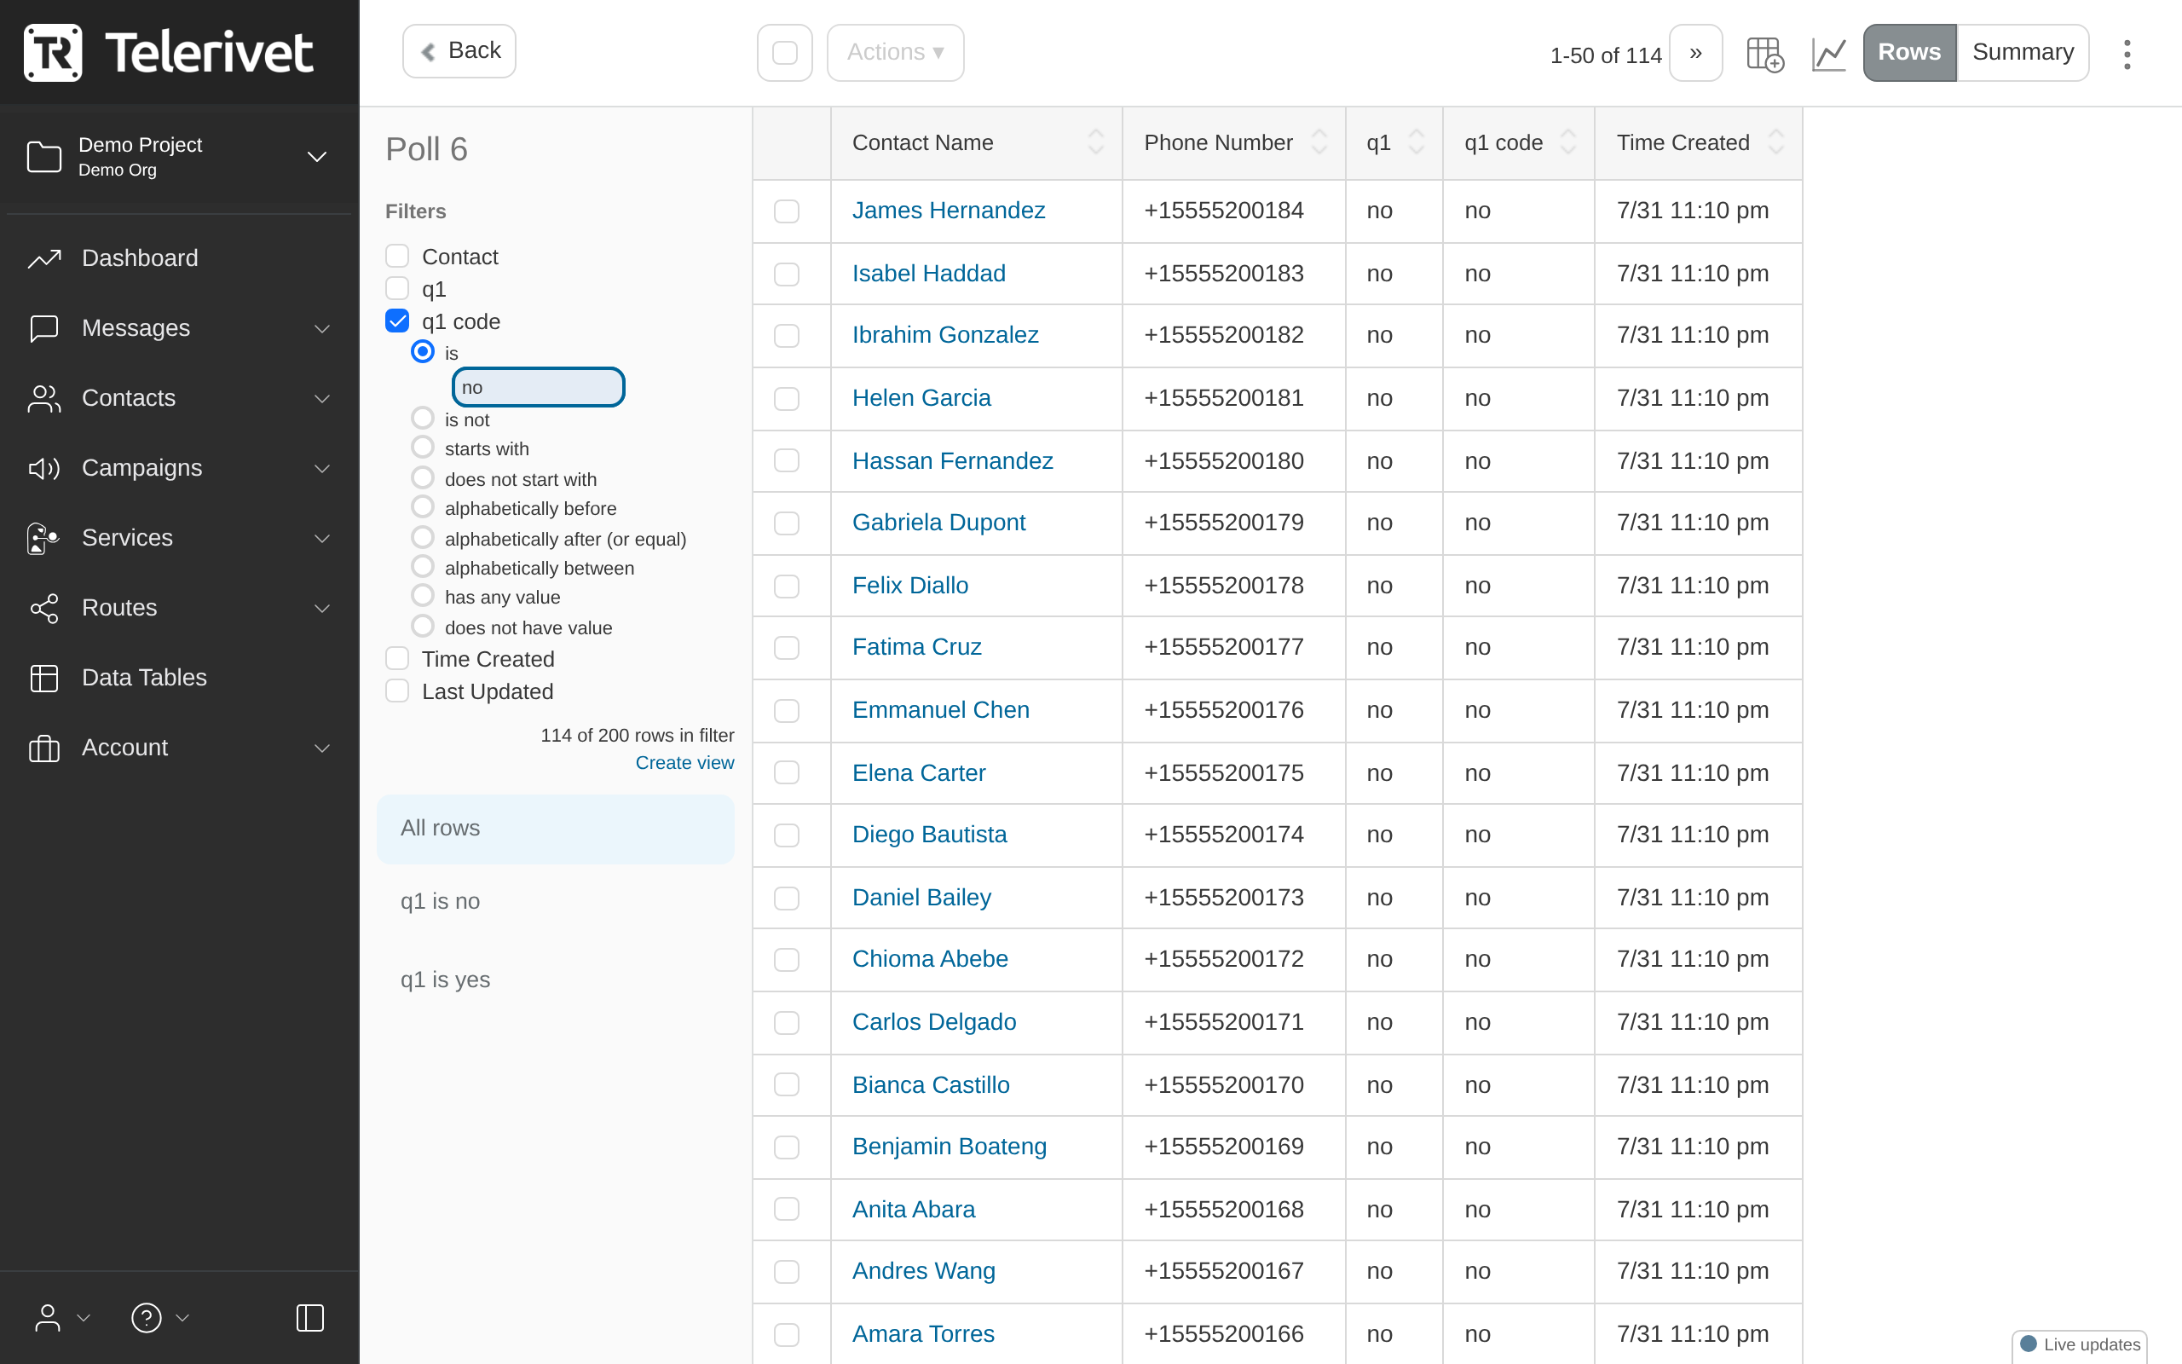The image size is (2182, 1364).
Task: Click the Account briefcase icon
Action: click(44, 748)
